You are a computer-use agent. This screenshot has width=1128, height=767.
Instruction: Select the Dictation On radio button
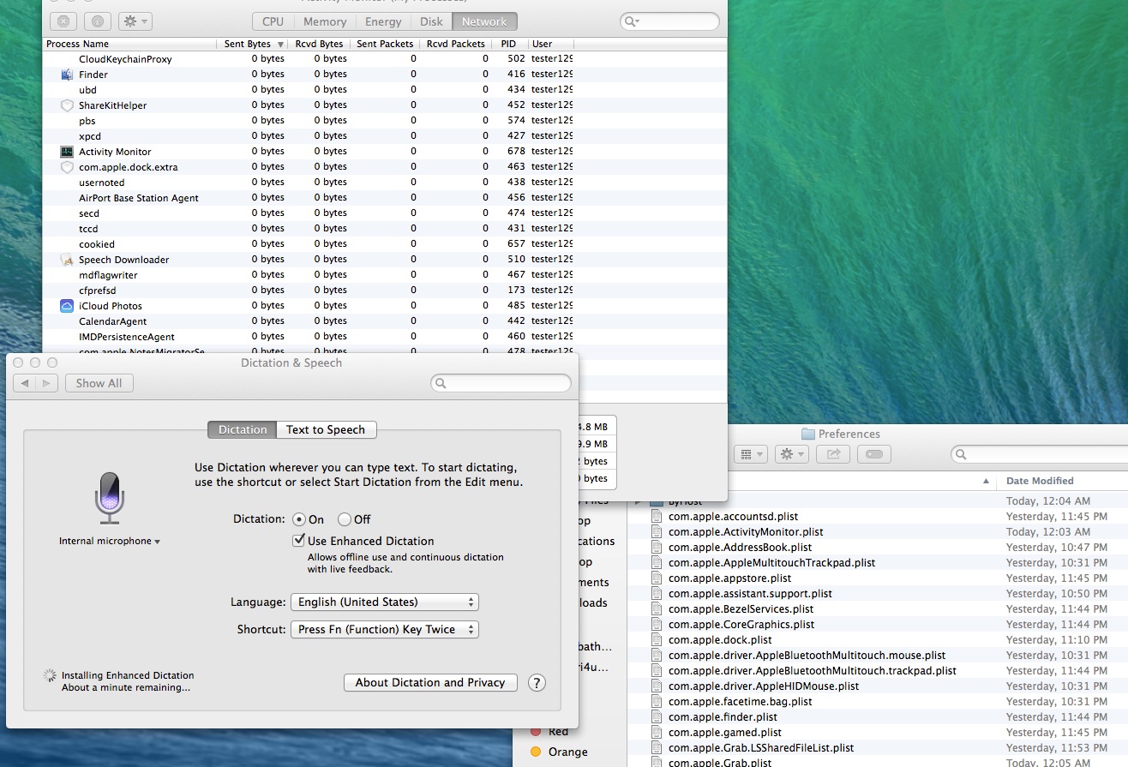click(299, 519)
